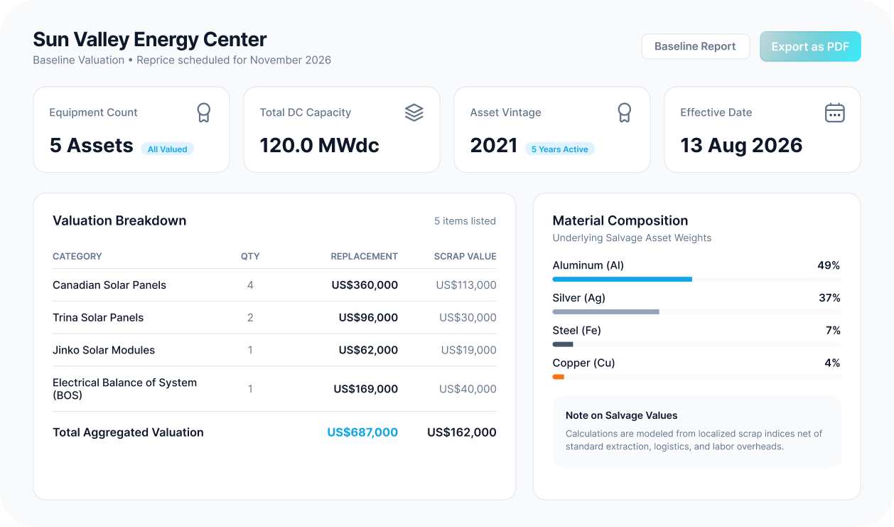Click the Aluminum (Al) label
Image resolution: width=894 pixels, height=527 pixels.
point(588,265)
